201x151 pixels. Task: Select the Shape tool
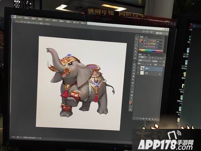coord(132,92)
